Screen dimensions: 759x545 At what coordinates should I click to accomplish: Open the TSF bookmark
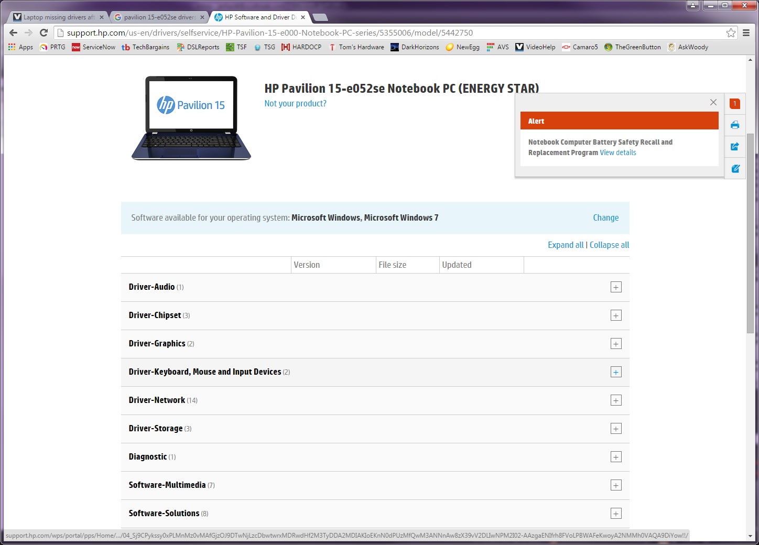(x=236, y=47)
